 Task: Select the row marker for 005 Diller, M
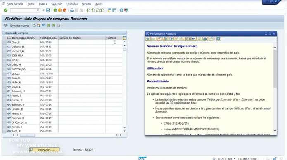point(4,65)
